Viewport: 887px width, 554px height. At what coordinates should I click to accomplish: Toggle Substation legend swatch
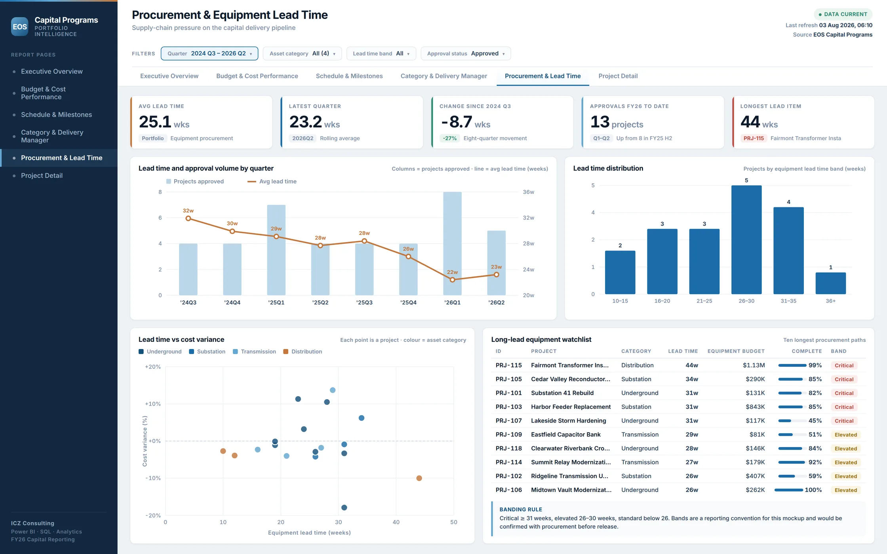(192, 351)
